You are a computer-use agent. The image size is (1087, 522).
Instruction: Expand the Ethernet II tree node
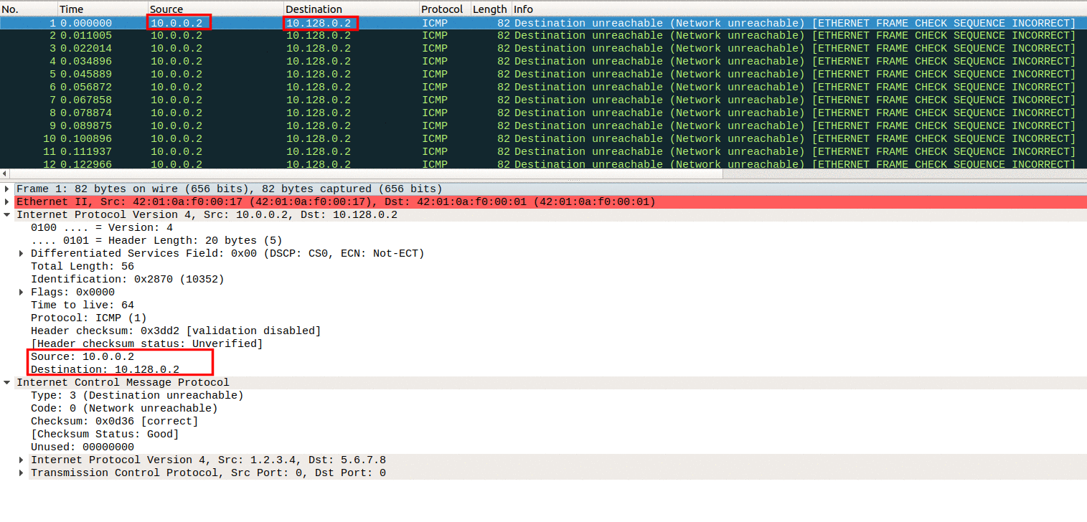click(7, 202)
